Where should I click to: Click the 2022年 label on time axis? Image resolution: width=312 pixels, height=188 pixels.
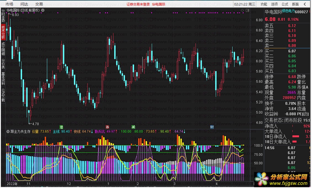tap(12, 184)
